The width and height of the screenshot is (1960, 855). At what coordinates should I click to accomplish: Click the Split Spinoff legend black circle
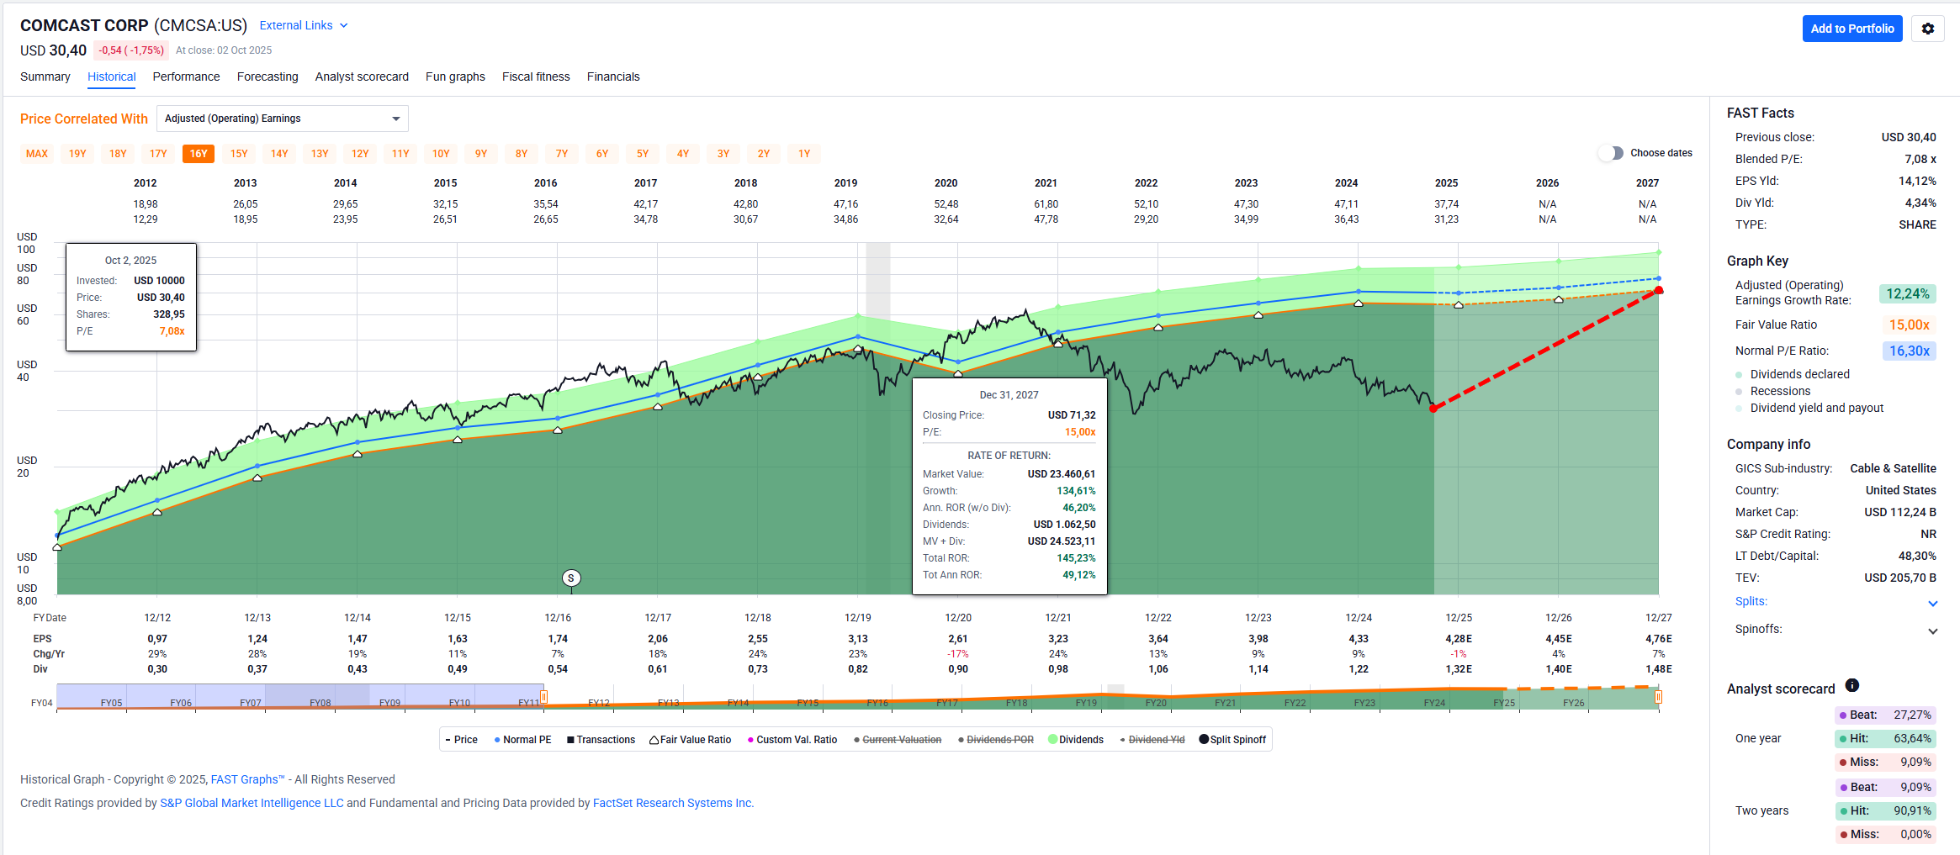[x=1203, y=740]
